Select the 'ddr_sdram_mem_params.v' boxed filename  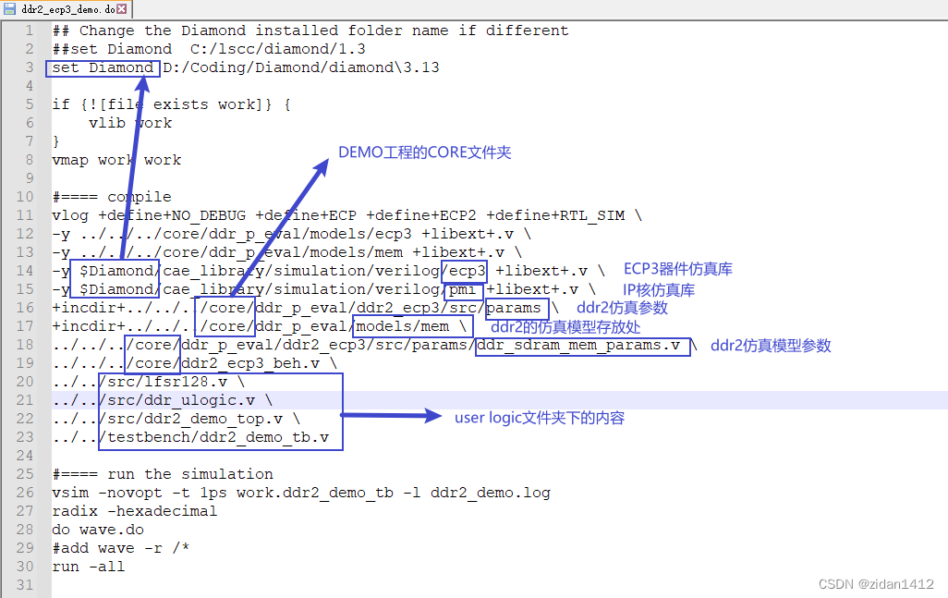[x=582, y=345]
